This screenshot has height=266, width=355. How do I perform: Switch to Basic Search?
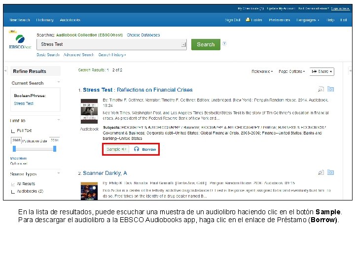pyautogui.click(x=48, y=55)
